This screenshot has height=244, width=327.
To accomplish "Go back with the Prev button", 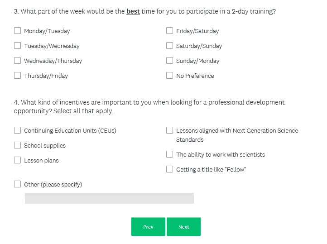I will [x=148, y=227].
